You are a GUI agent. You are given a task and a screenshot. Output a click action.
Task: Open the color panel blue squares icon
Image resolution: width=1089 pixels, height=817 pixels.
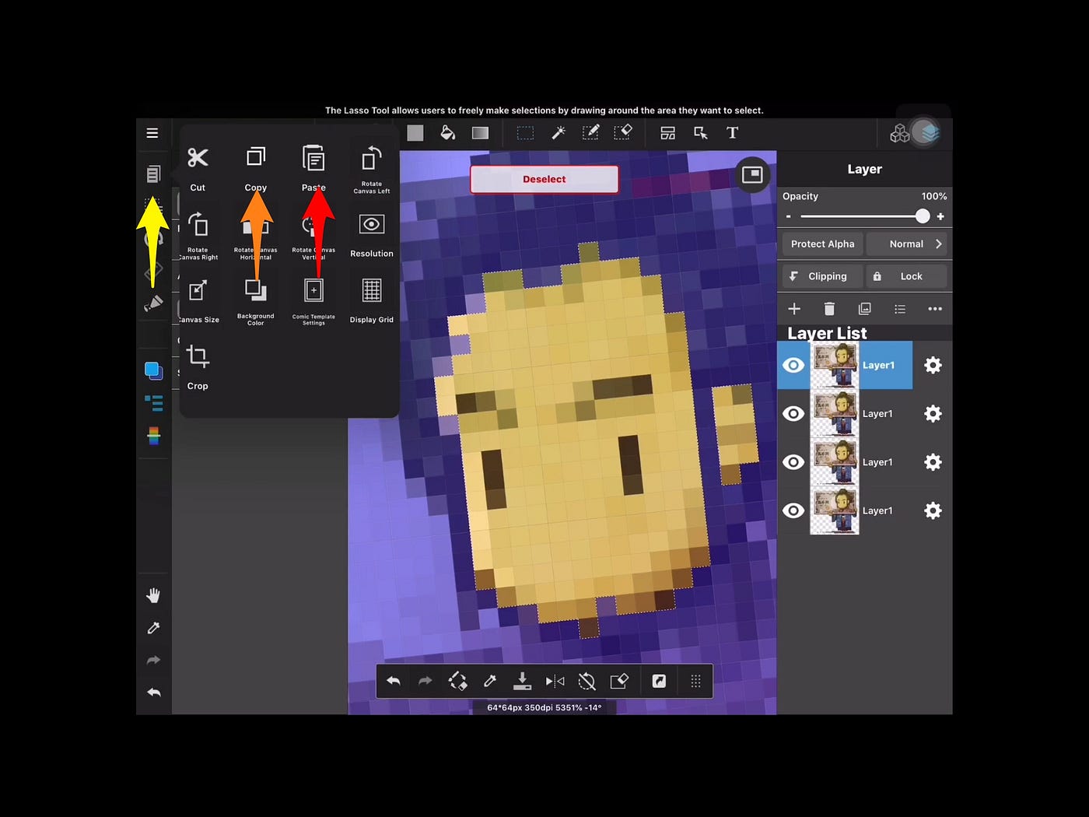point(153,370)
